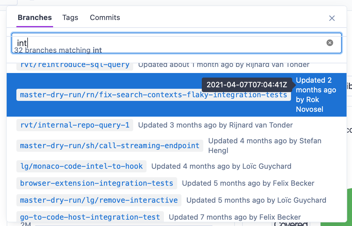Open branch rvt/internal-repo-query-1
This screenshot has width=352, height=226.
click(x=75, y=125)
